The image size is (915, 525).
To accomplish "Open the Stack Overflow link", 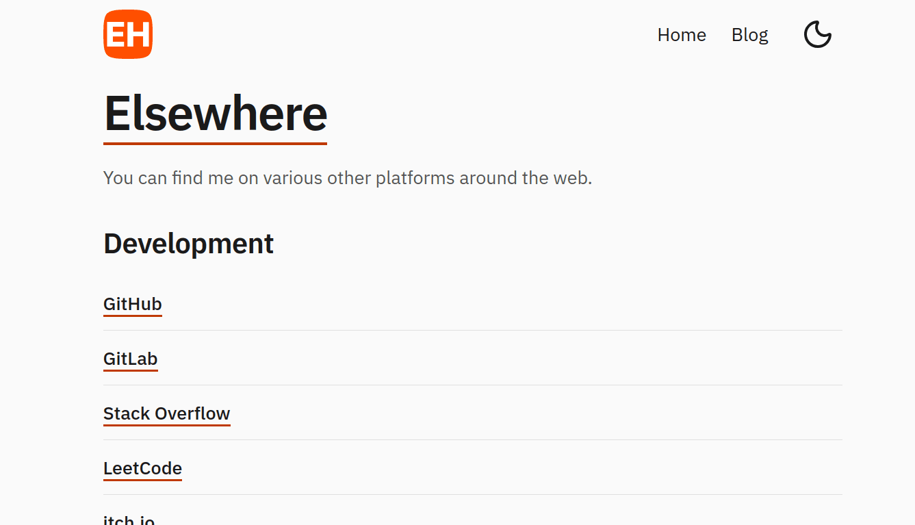I will pyautogui.click(x=167, y=413).
